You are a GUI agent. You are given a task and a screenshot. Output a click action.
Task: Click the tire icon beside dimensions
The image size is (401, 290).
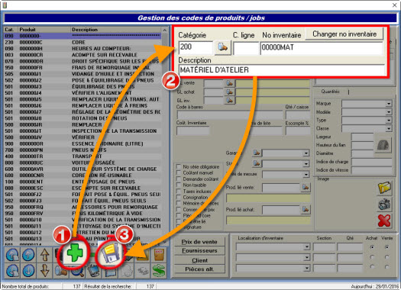(383, 145)
